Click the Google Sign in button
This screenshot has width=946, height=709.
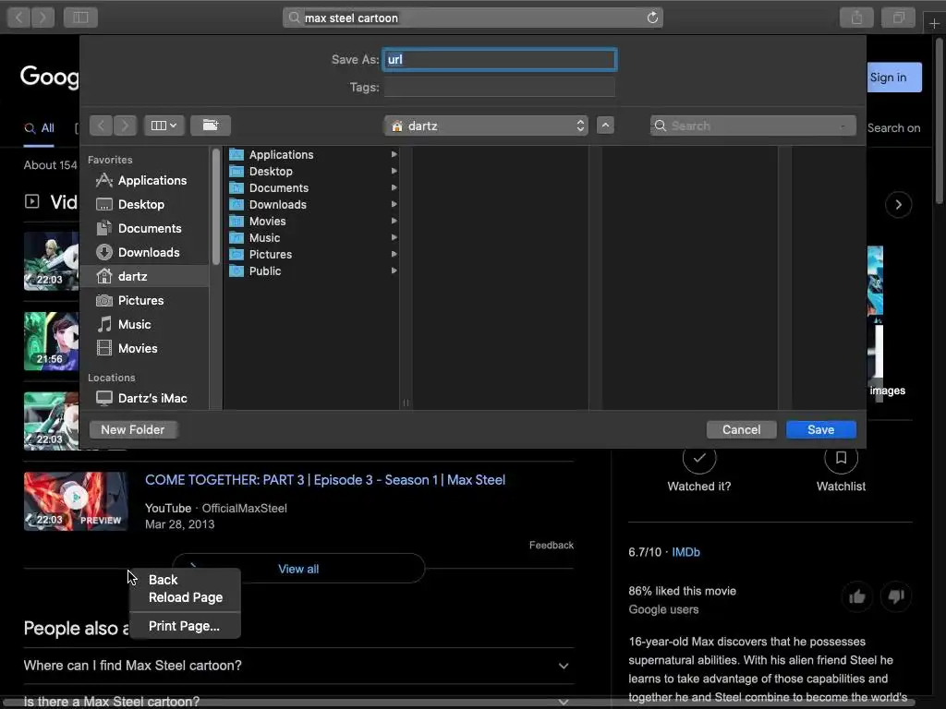click(894, 78)
